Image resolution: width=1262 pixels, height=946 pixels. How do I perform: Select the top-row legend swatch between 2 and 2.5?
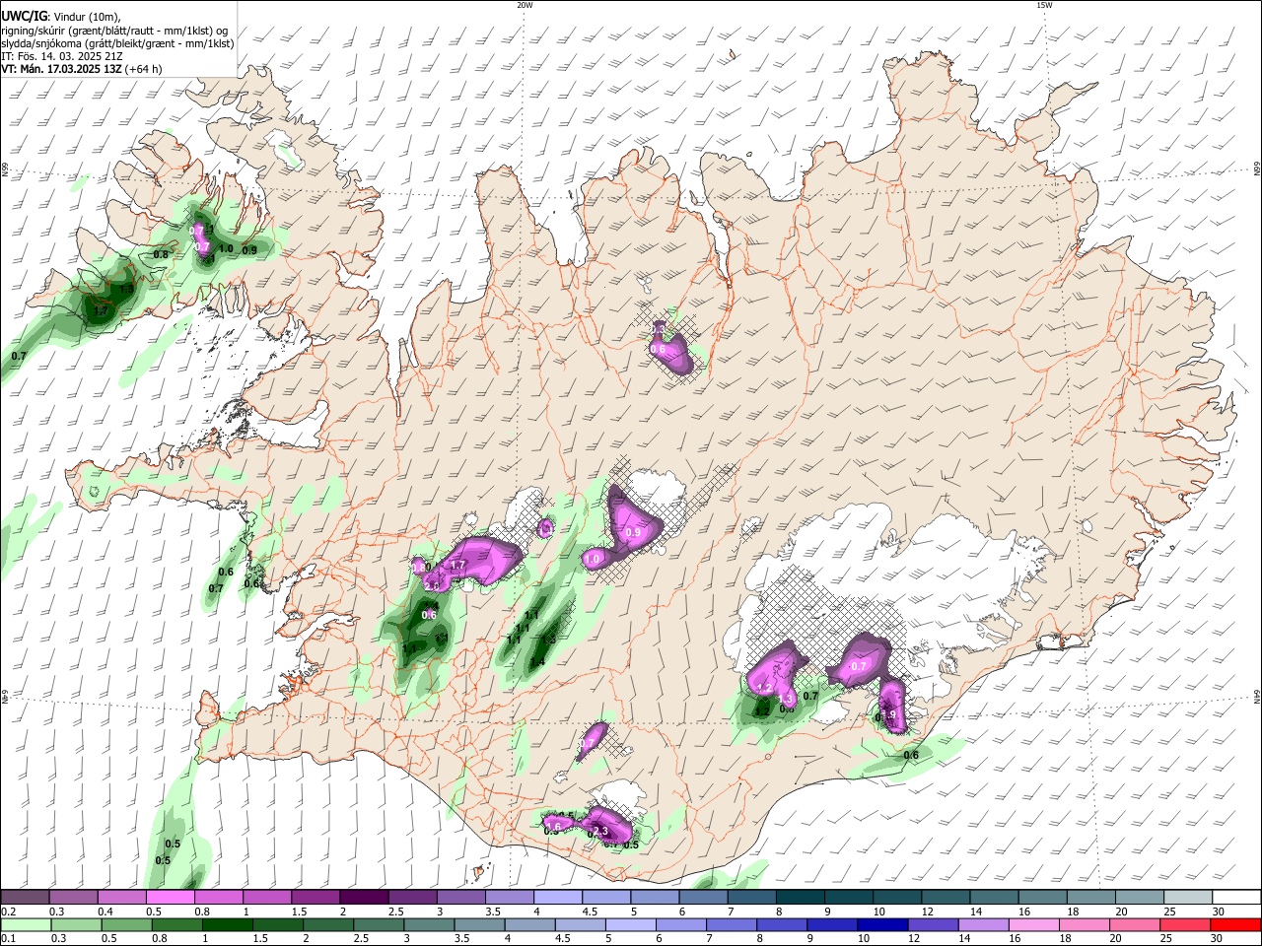click(365, 898)
